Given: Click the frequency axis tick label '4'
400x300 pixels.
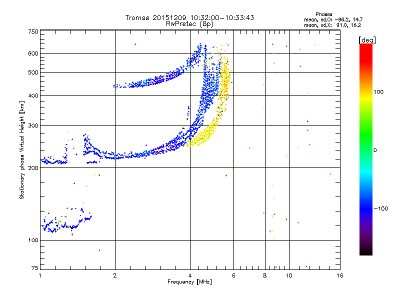Looking at the screenshot, I should coord(190,275).
